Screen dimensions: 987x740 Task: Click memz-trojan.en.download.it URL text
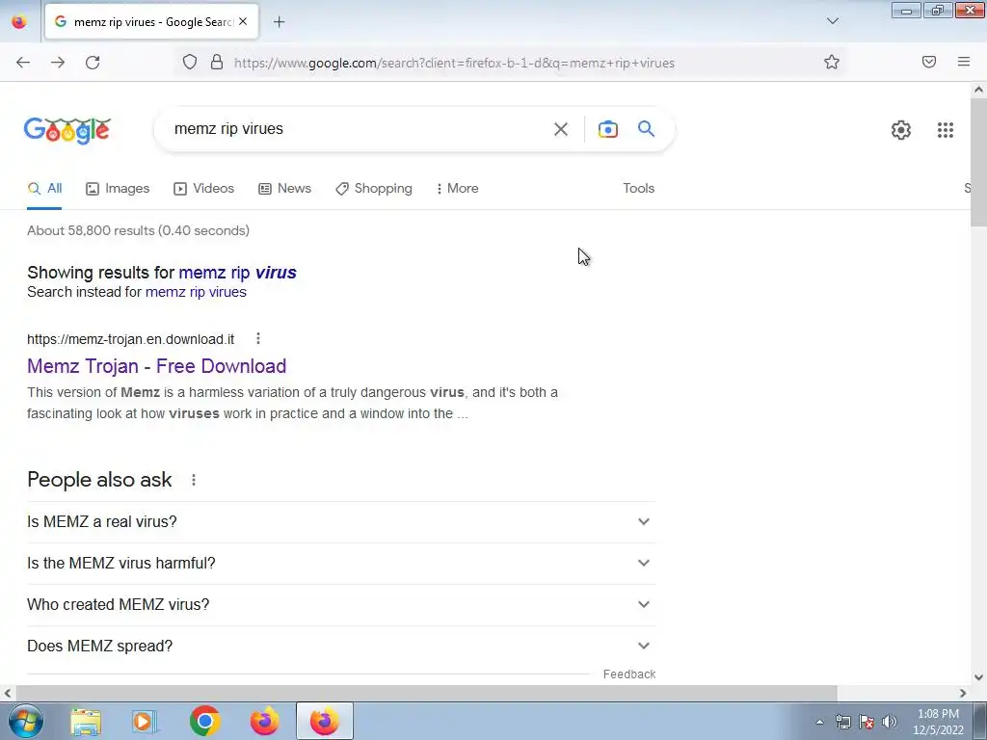(x=130, y=339)
